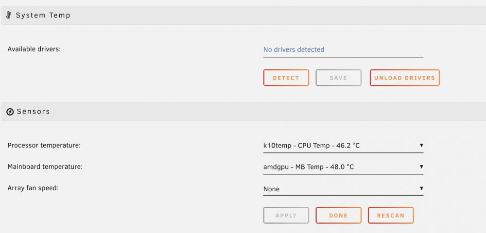Image resolution: width=486 pixels, height=233 pixels.
Task: Click the Processor temperature dropdown arrow
Action: point(421,145)
